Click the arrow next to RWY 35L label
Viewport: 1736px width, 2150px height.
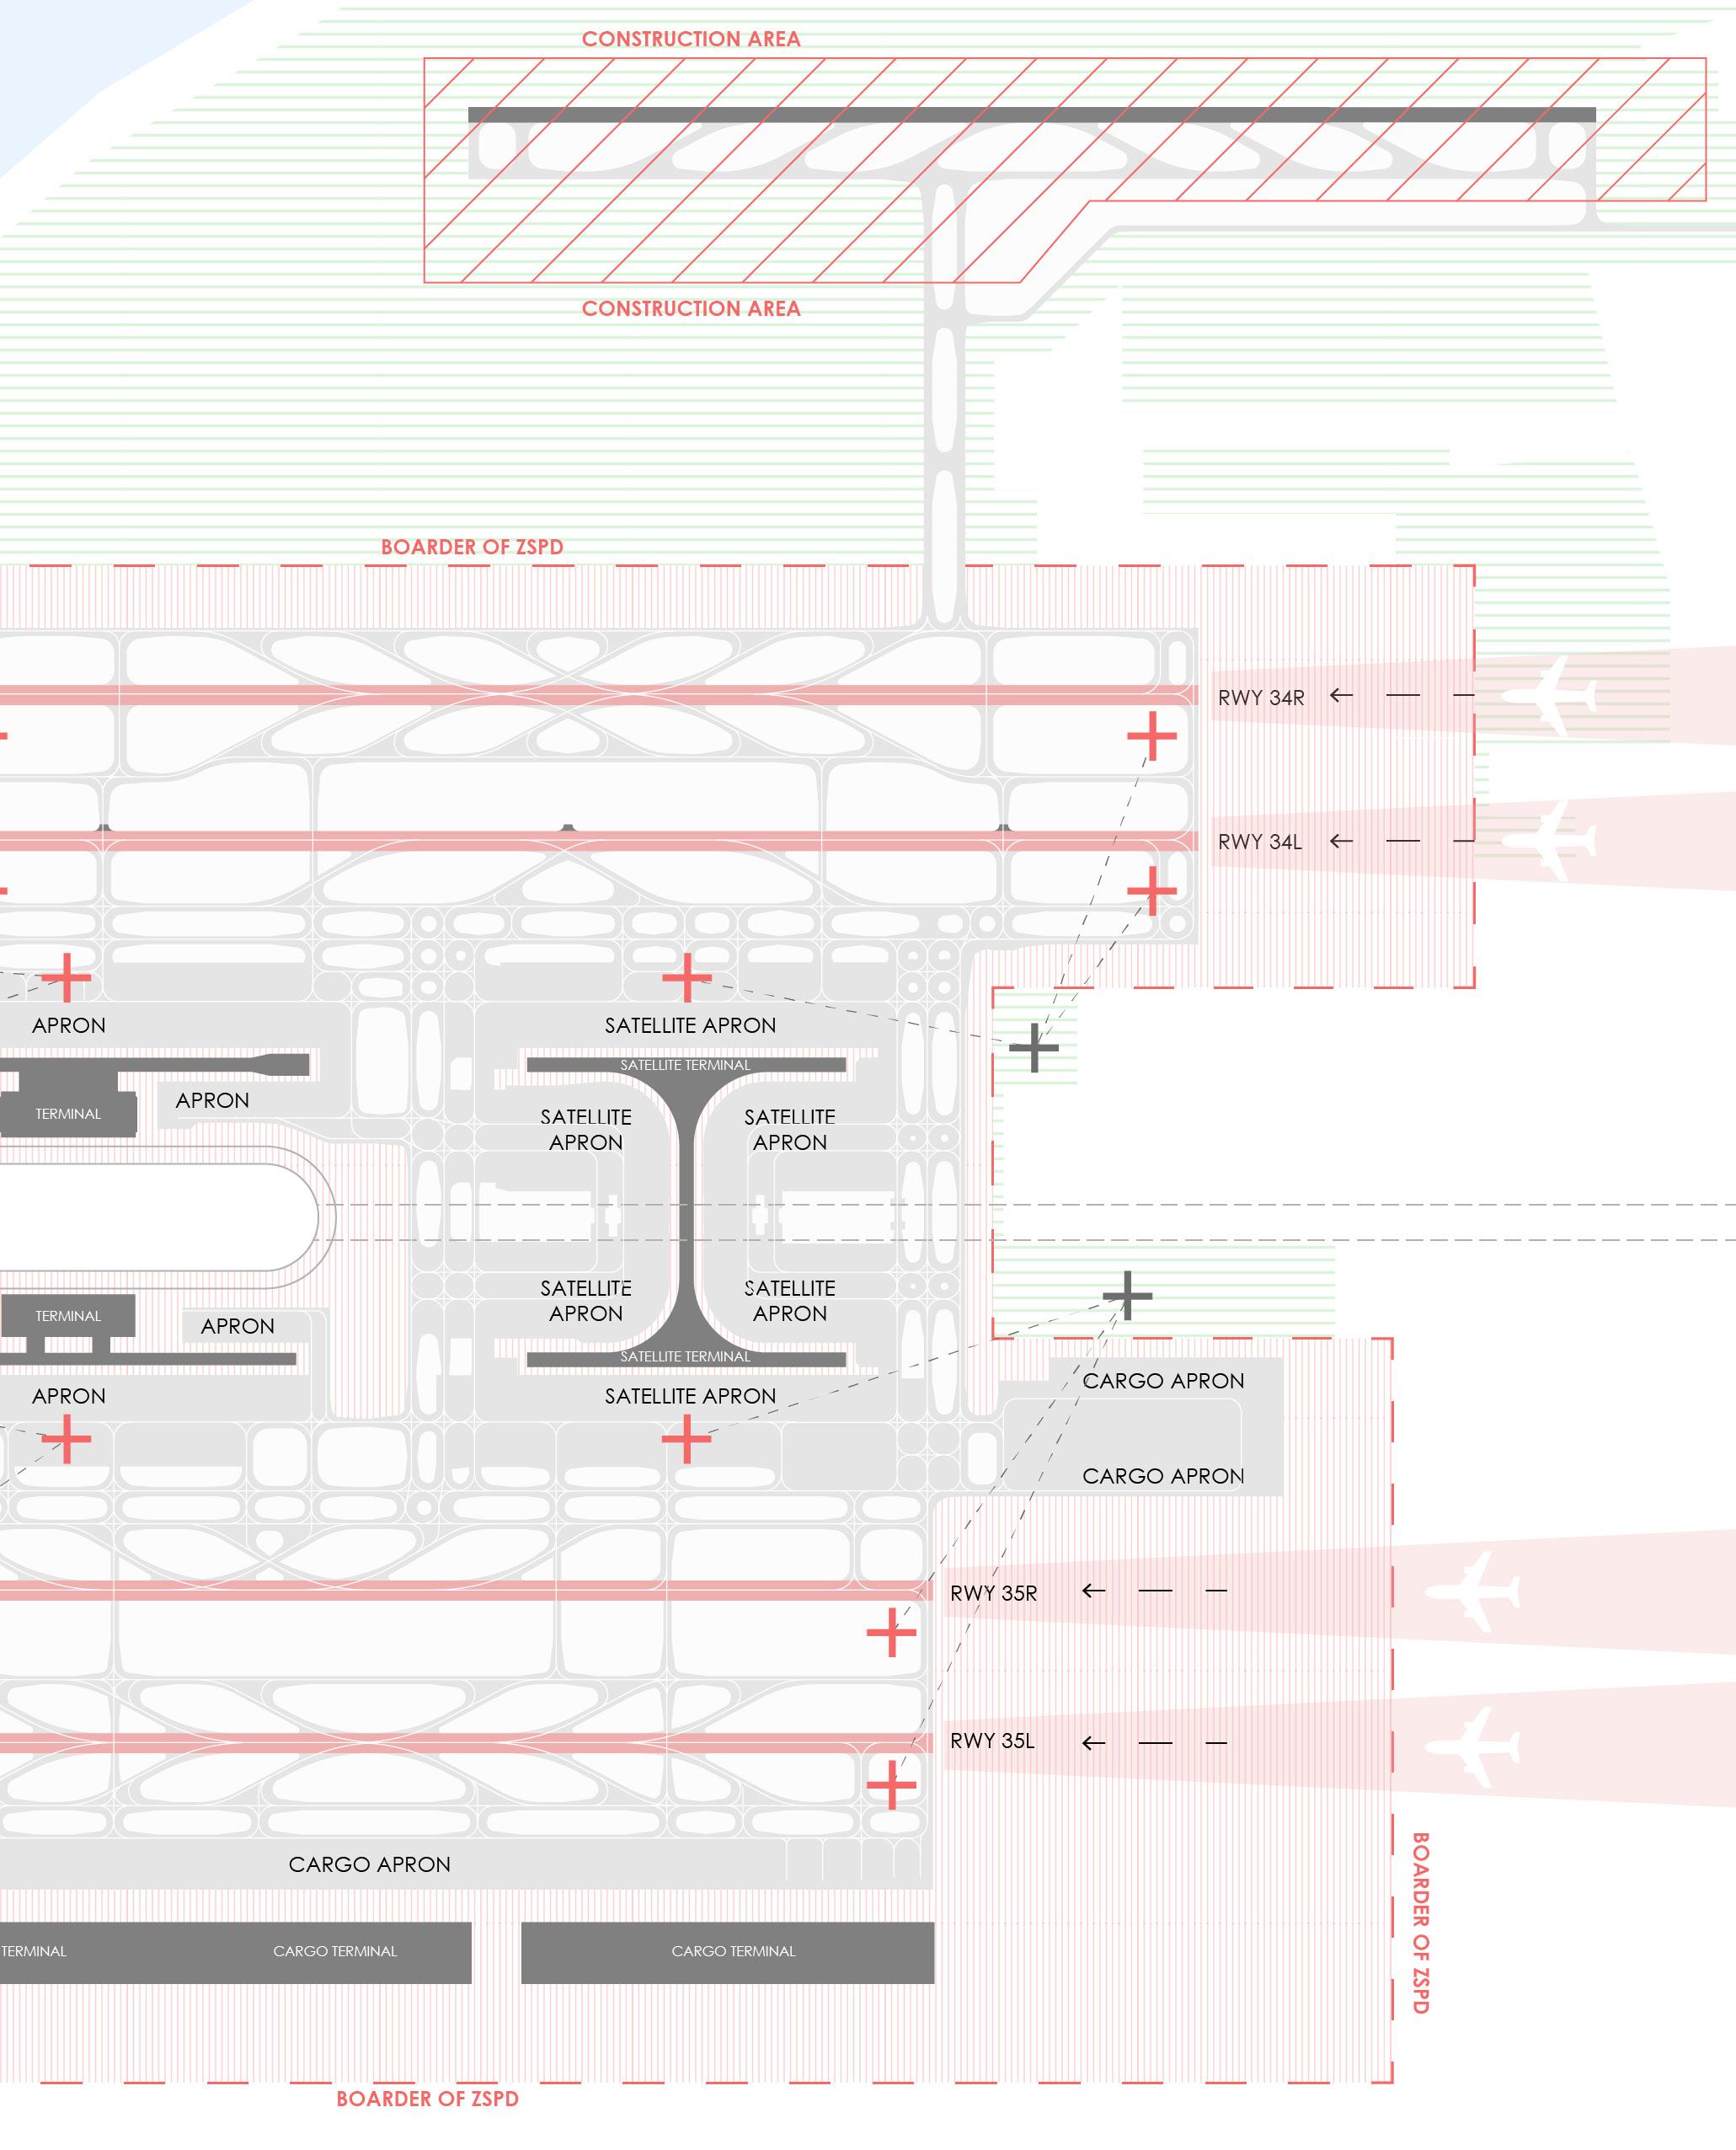click(1093, 1743)
